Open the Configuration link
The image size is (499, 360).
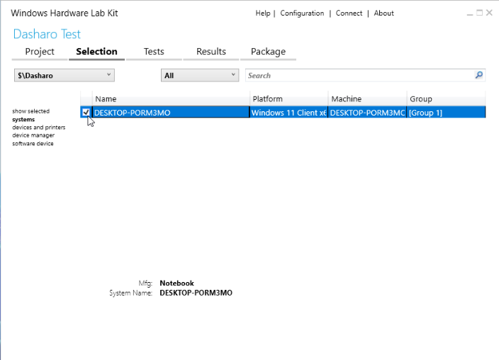tap(302, 13)
